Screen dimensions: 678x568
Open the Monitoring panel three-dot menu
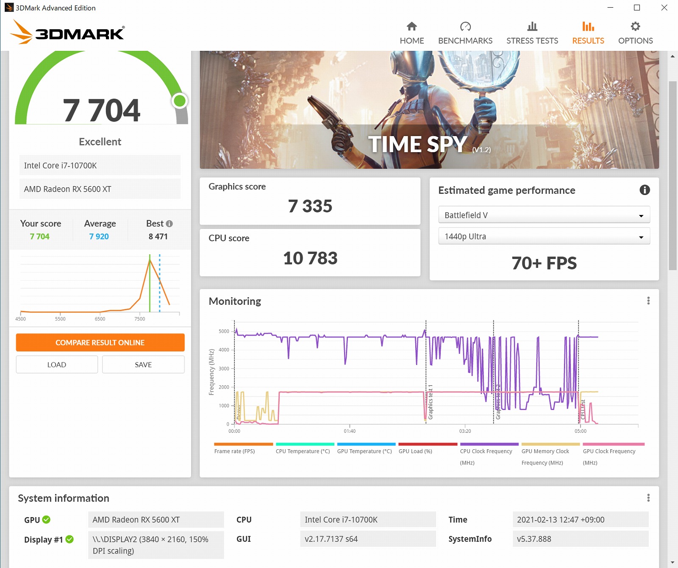point(648,301)
